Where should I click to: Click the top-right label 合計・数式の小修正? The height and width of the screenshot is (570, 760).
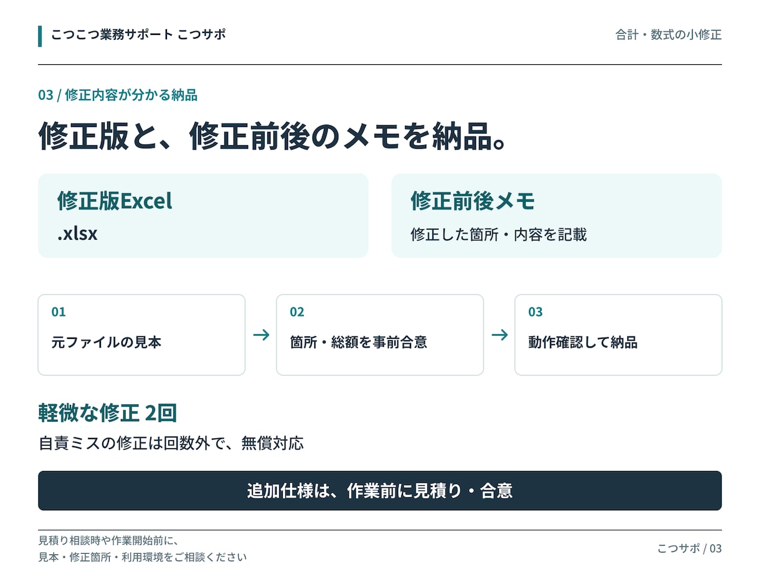click(x=668, y=35)
